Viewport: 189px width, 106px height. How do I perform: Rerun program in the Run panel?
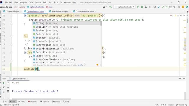(x=4, y=83)
